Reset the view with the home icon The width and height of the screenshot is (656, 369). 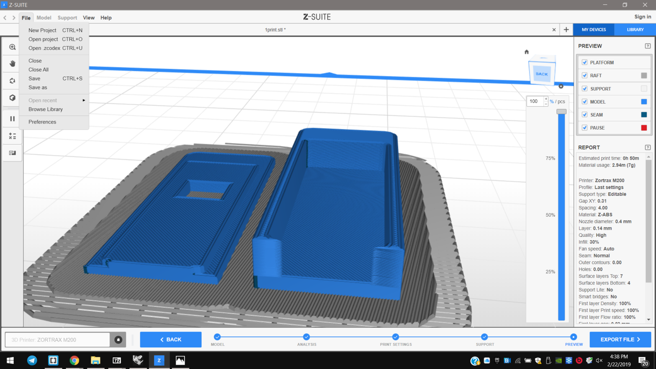[x=527, y=52]
